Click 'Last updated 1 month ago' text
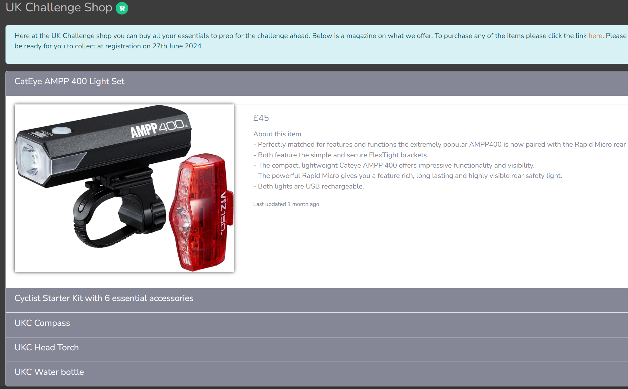Viewport: 628px width, 389px height. [286, 204]
